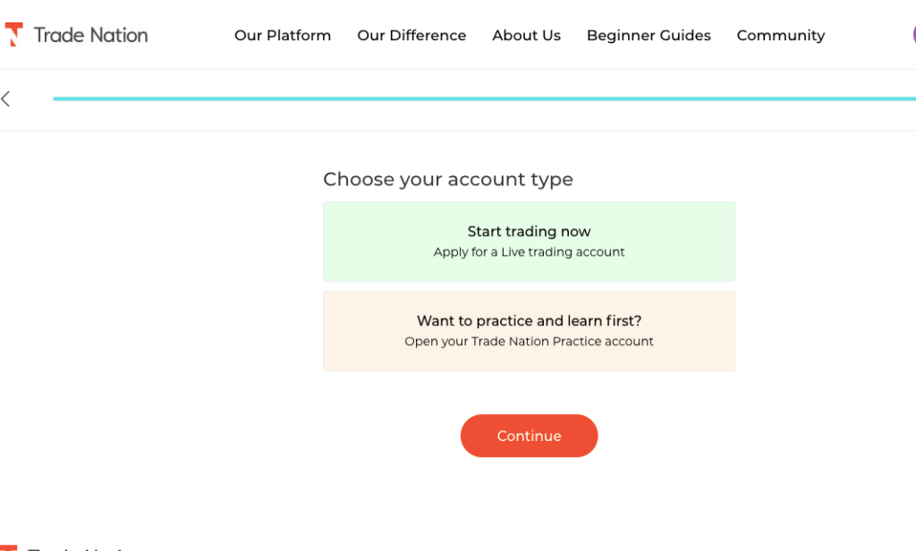The width and height of the screenshot is (916, 551).
Task: Expand the Our Platform menu
Action: pyautogui.click(x=283, y=36)
